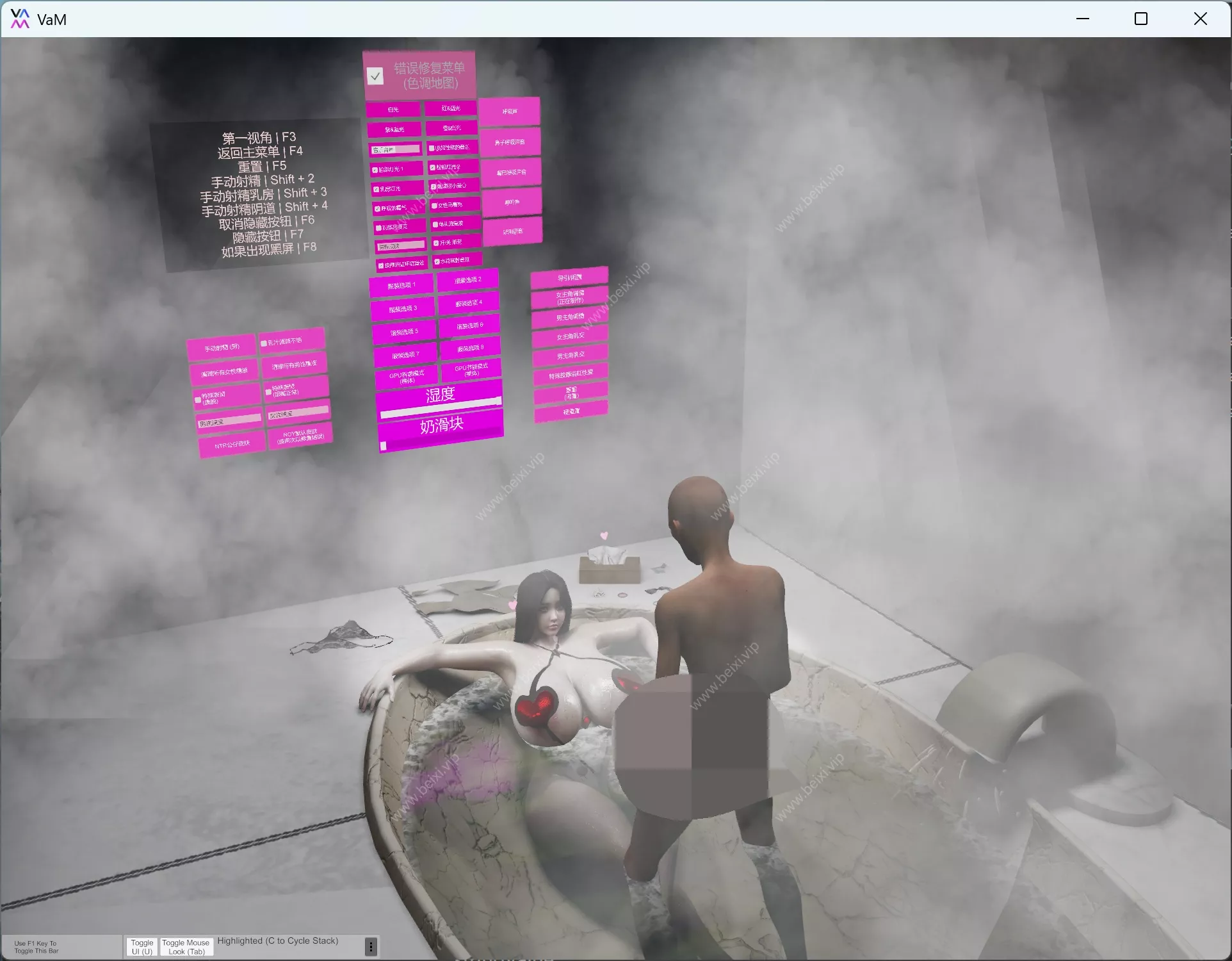Screen dimensions: 1232x961
Task: Click the 呼吸声 sound button
Action: 510,111
